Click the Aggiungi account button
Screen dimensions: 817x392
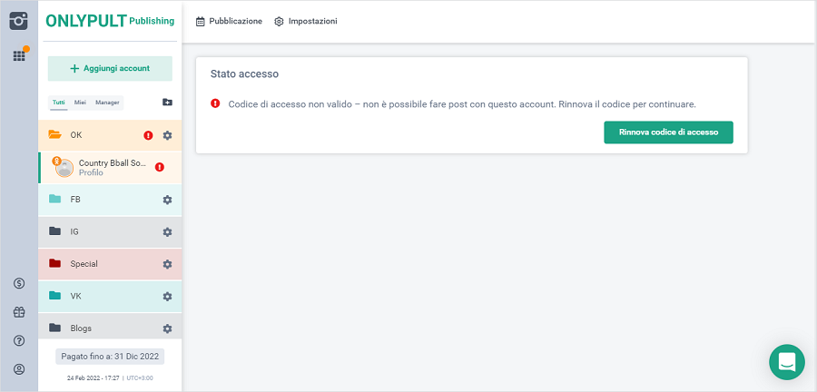click(110, 69)
